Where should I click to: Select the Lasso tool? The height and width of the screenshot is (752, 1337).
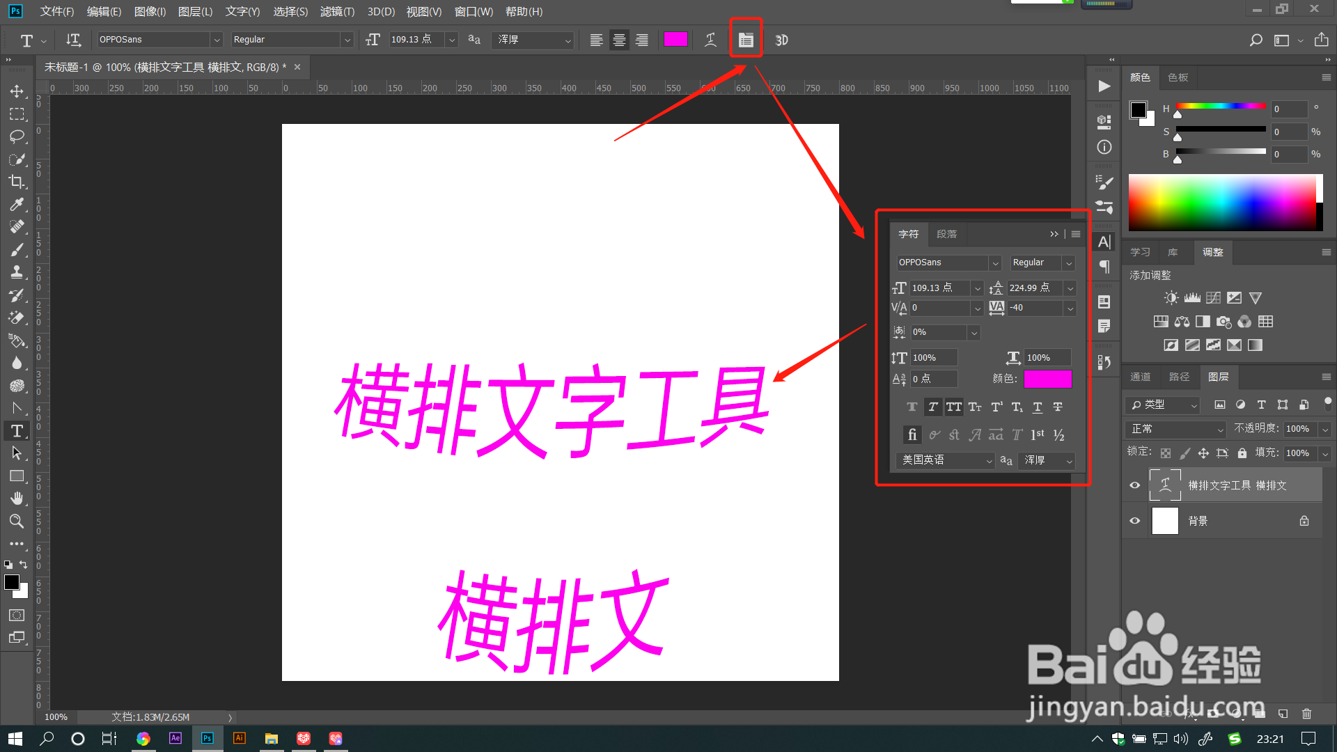(x=17, y=136)
